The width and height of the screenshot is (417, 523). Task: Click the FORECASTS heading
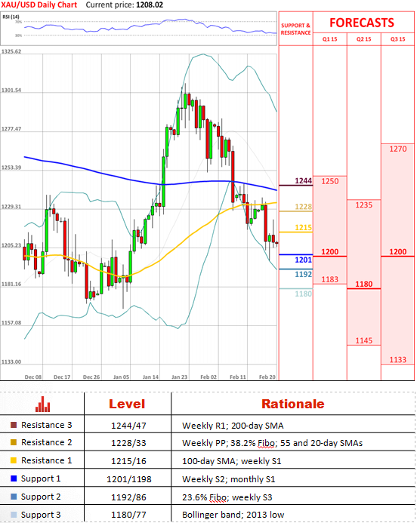[362, 23]
